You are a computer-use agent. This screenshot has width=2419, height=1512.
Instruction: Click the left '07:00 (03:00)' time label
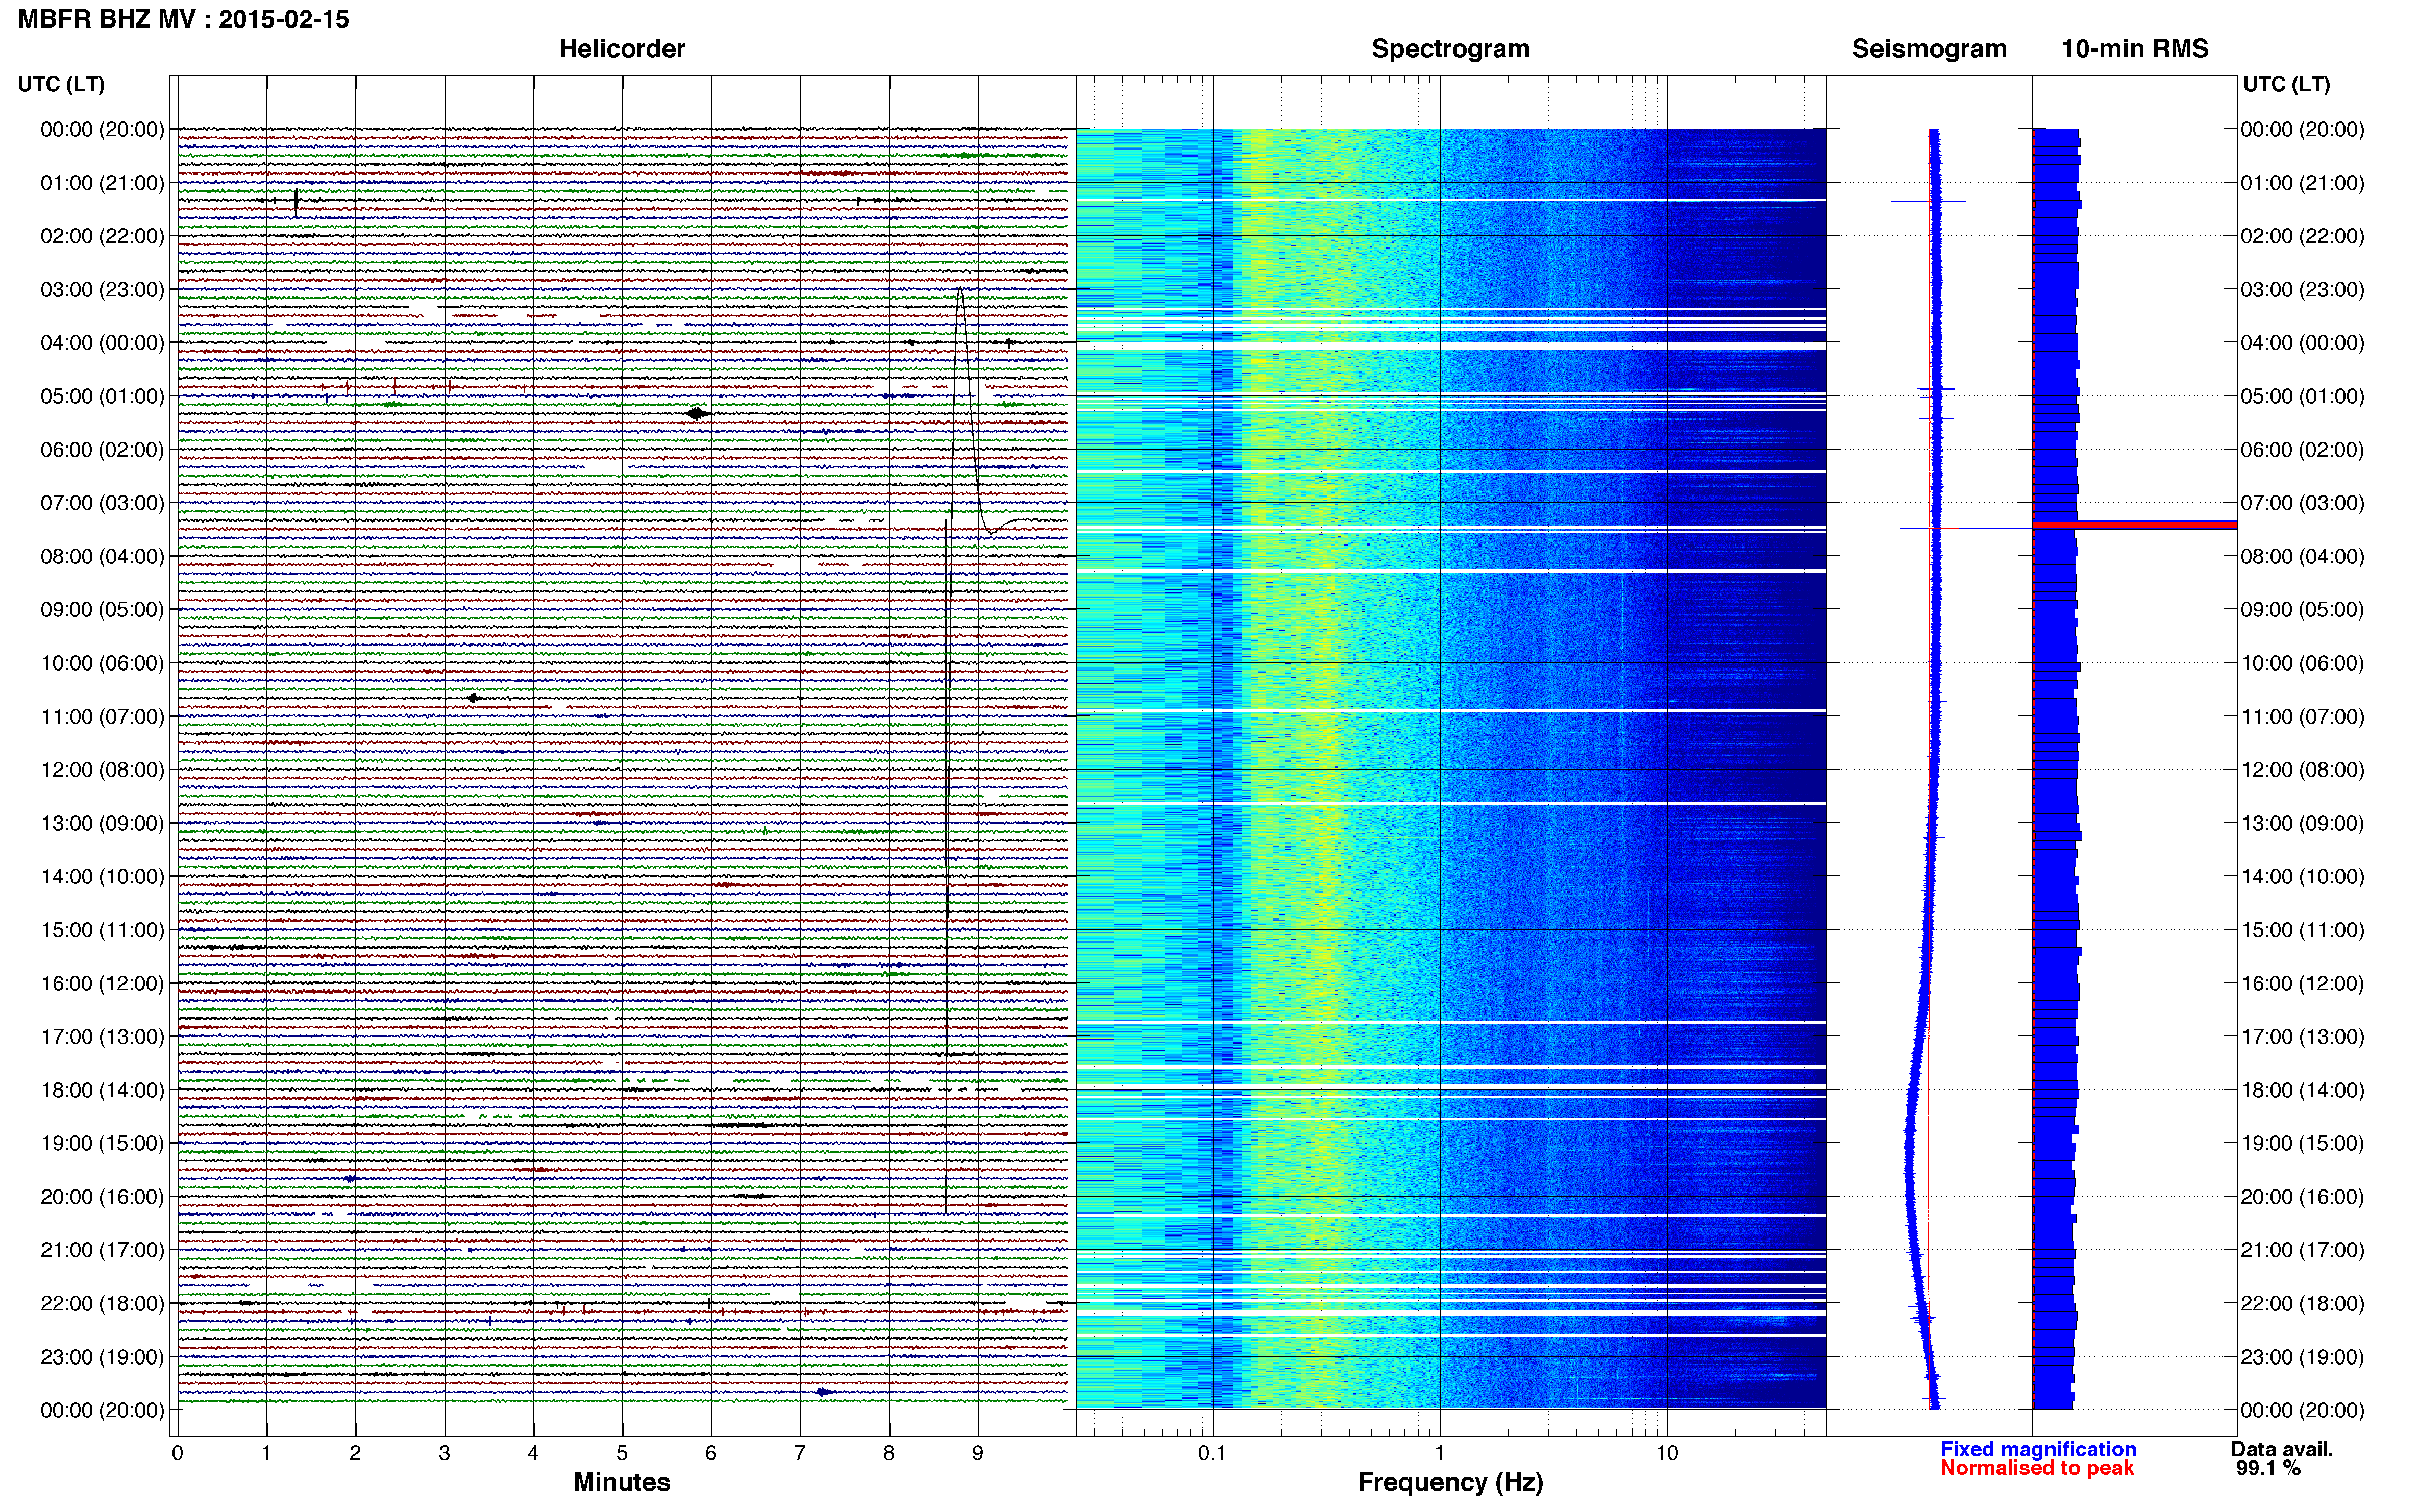102,502
